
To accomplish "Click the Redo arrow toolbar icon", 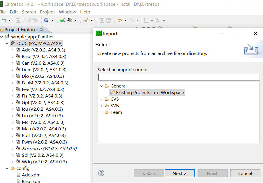I will [x=35, y=20].
